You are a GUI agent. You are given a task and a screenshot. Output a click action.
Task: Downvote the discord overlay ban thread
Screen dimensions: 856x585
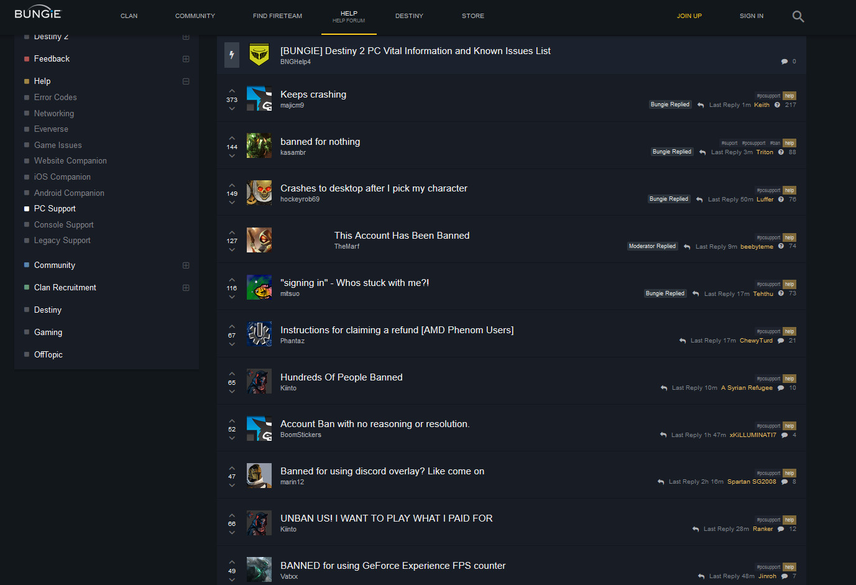click(232, 485)
